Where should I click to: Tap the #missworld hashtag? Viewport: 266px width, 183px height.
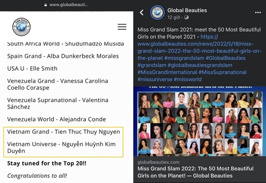(188, 79)
